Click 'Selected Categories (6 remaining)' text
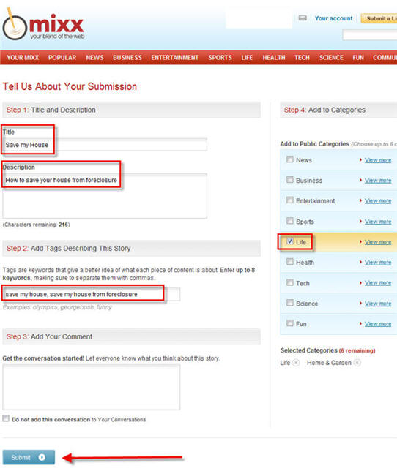The image size is (397, 471). [x=328, y=350]
